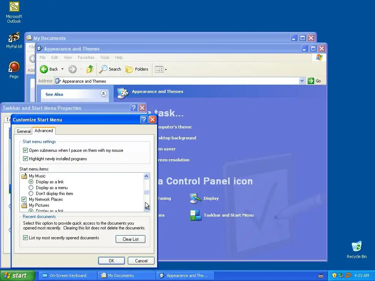Click the keyboard icon on taskbar
This screenshot has height=281, width=375.
[321, 276]
